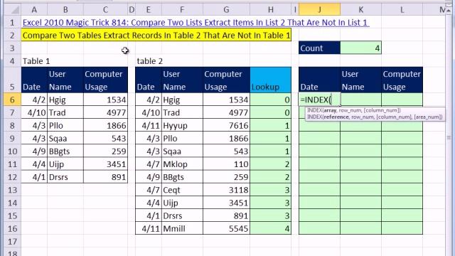
Task: Select the 'table 2' label cell
Action: tap(149, 61)
